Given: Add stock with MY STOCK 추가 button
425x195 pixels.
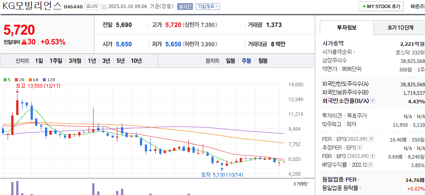Looking at the screenshot, I should pyautogui.click(x=381, y=6).
